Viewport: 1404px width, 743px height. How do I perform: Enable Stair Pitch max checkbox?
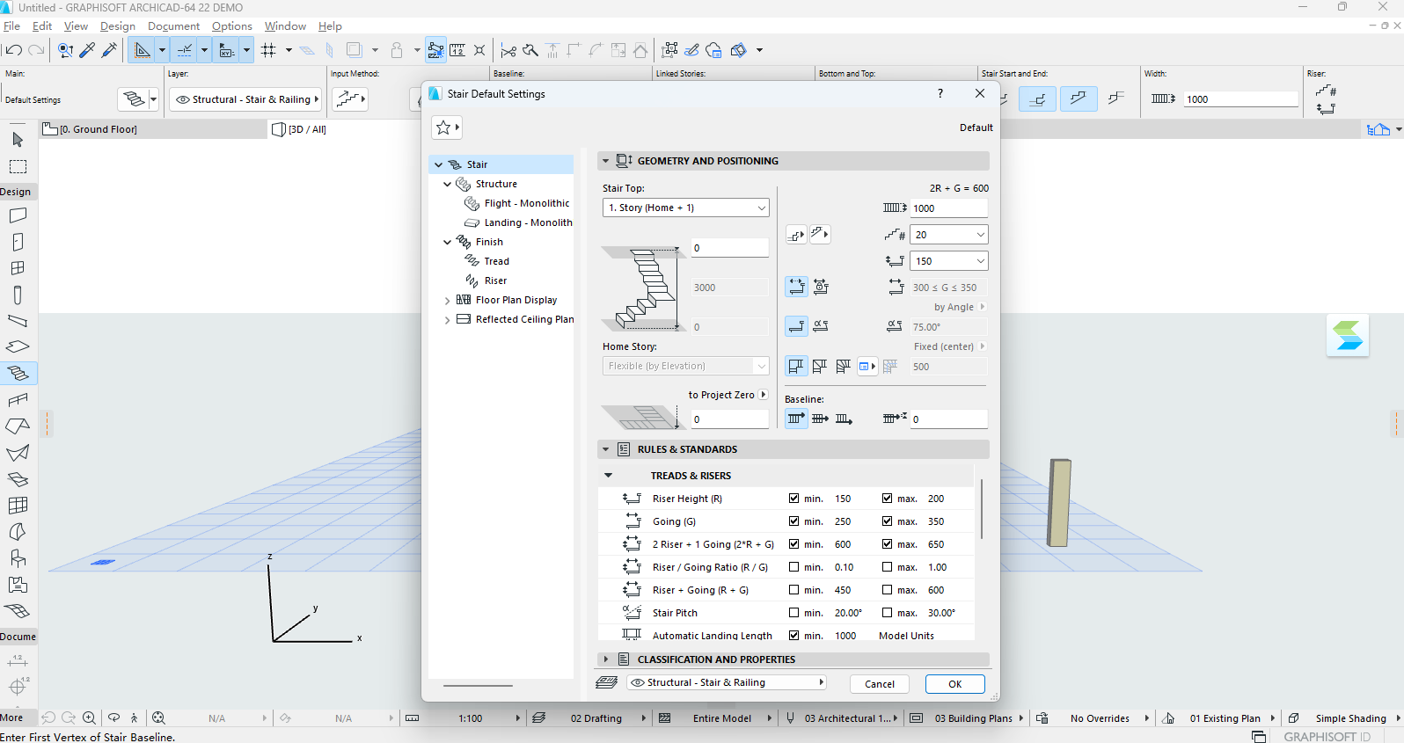[887, 613]
